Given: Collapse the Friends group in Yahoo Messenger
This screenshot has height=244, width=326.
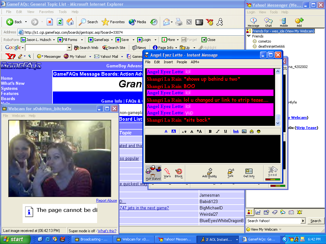Looking at the screenshot, I should pyautogui.click(x=249, y=36).
